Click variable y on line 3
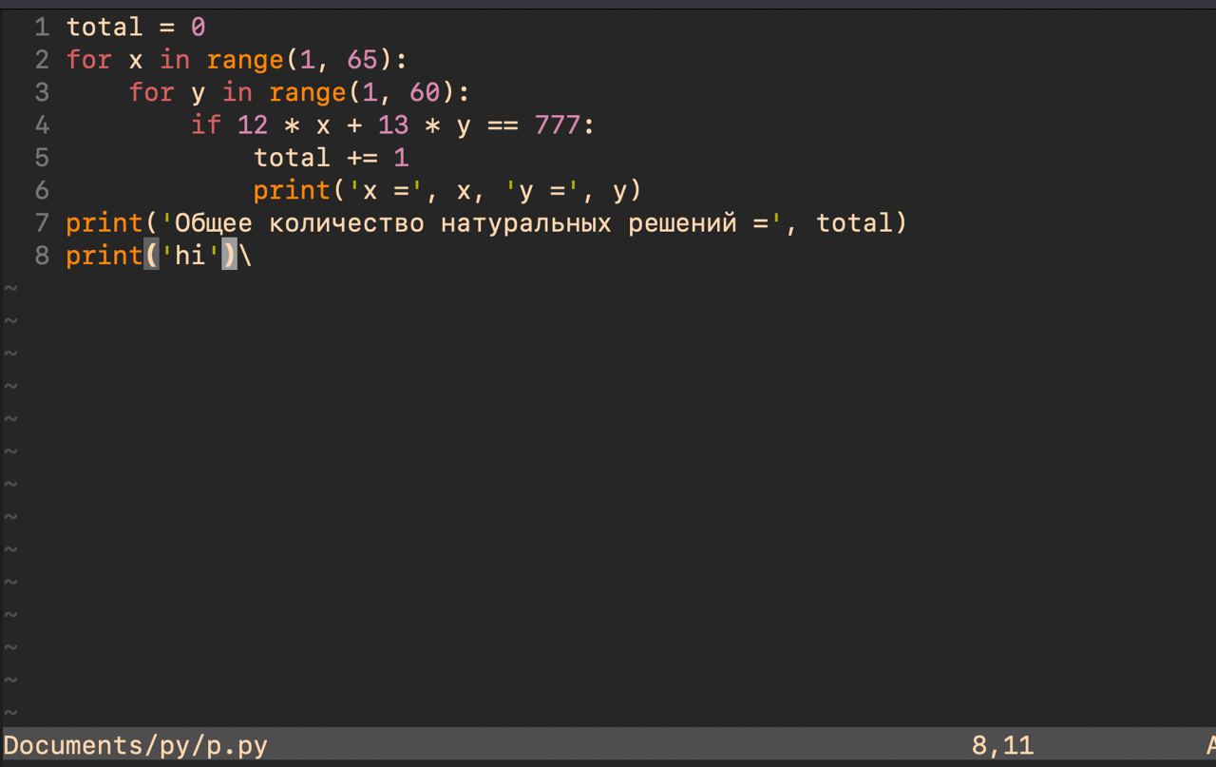The height and width of the screenshot is (767, 1216). 198,94
